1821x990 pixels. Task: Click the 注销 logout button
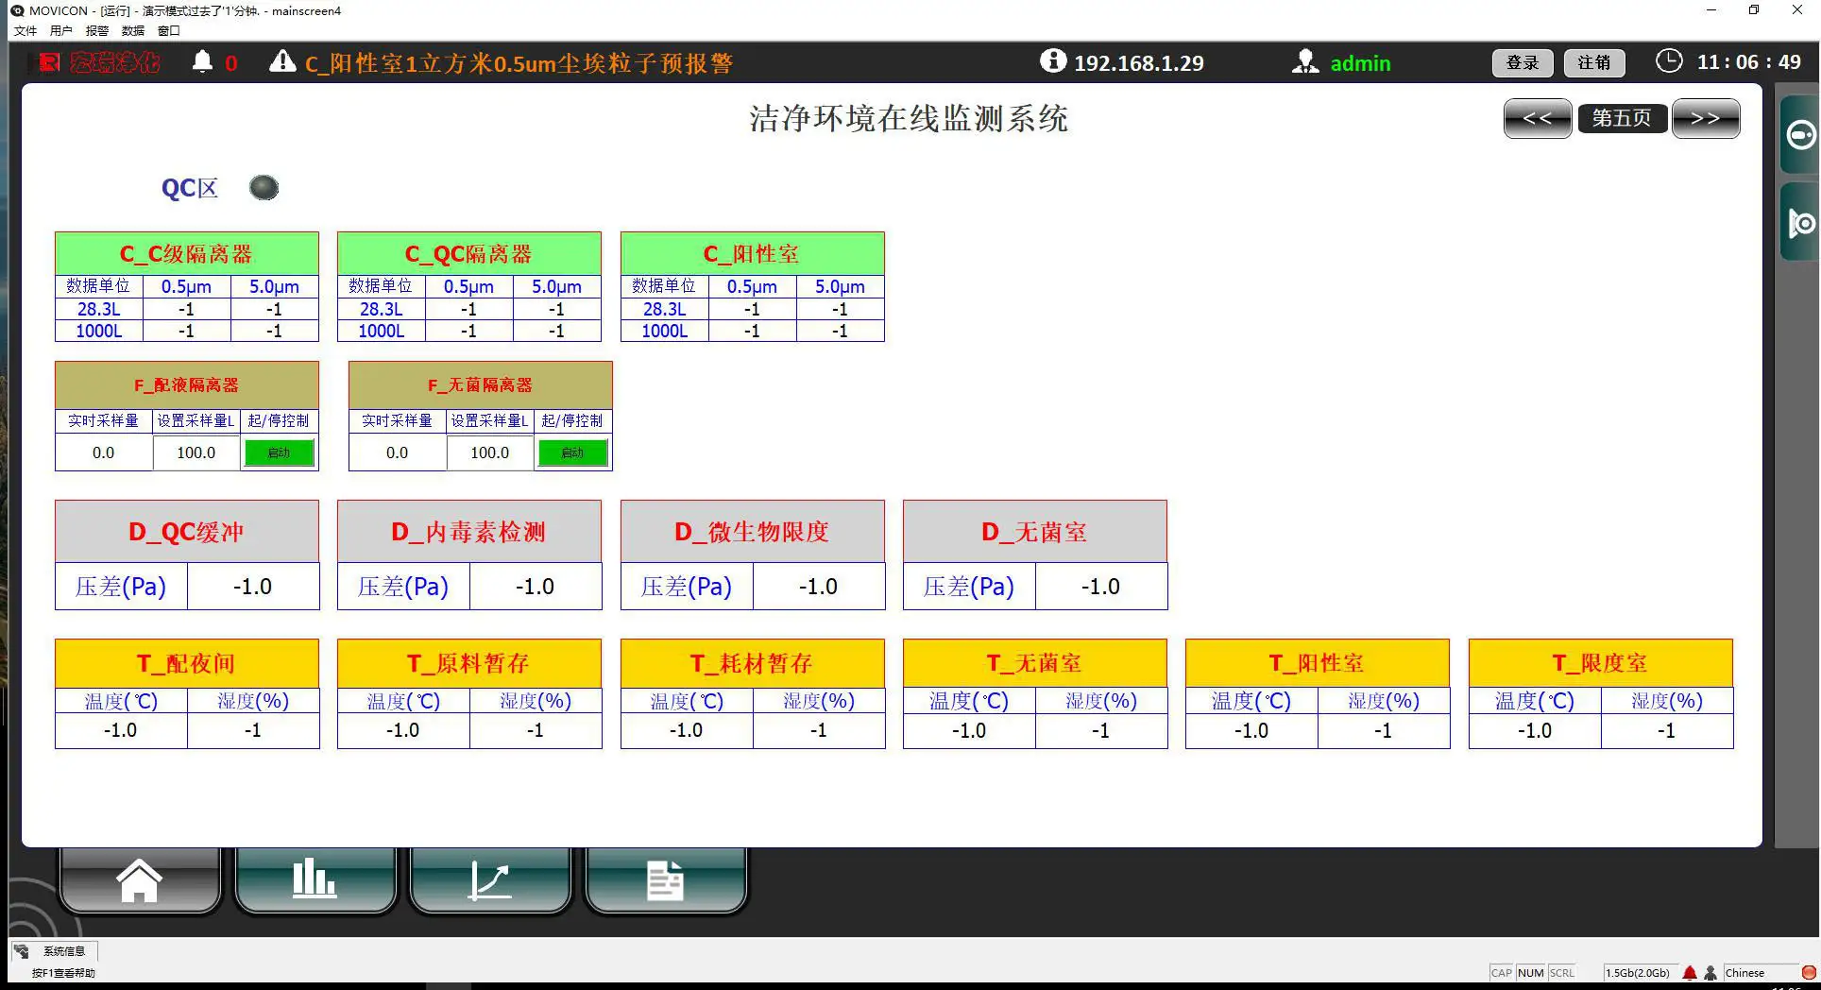pos(1594,62)
